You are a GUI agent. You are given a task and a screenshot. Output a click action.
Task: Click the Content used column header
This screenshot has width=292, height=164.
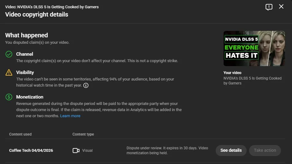tap(20, 134)
